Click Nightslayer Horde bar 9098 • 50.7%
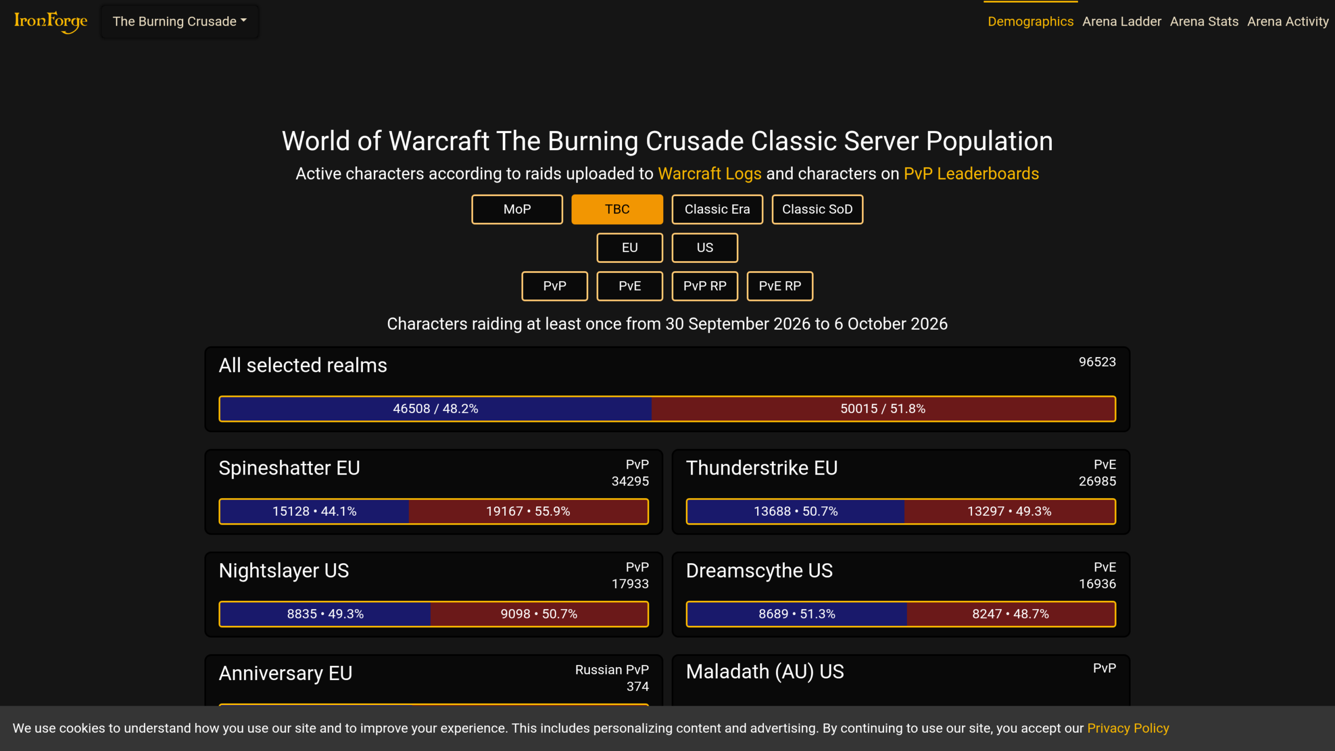The height and width of the screenshot is (751, 1335). (539, 614)
